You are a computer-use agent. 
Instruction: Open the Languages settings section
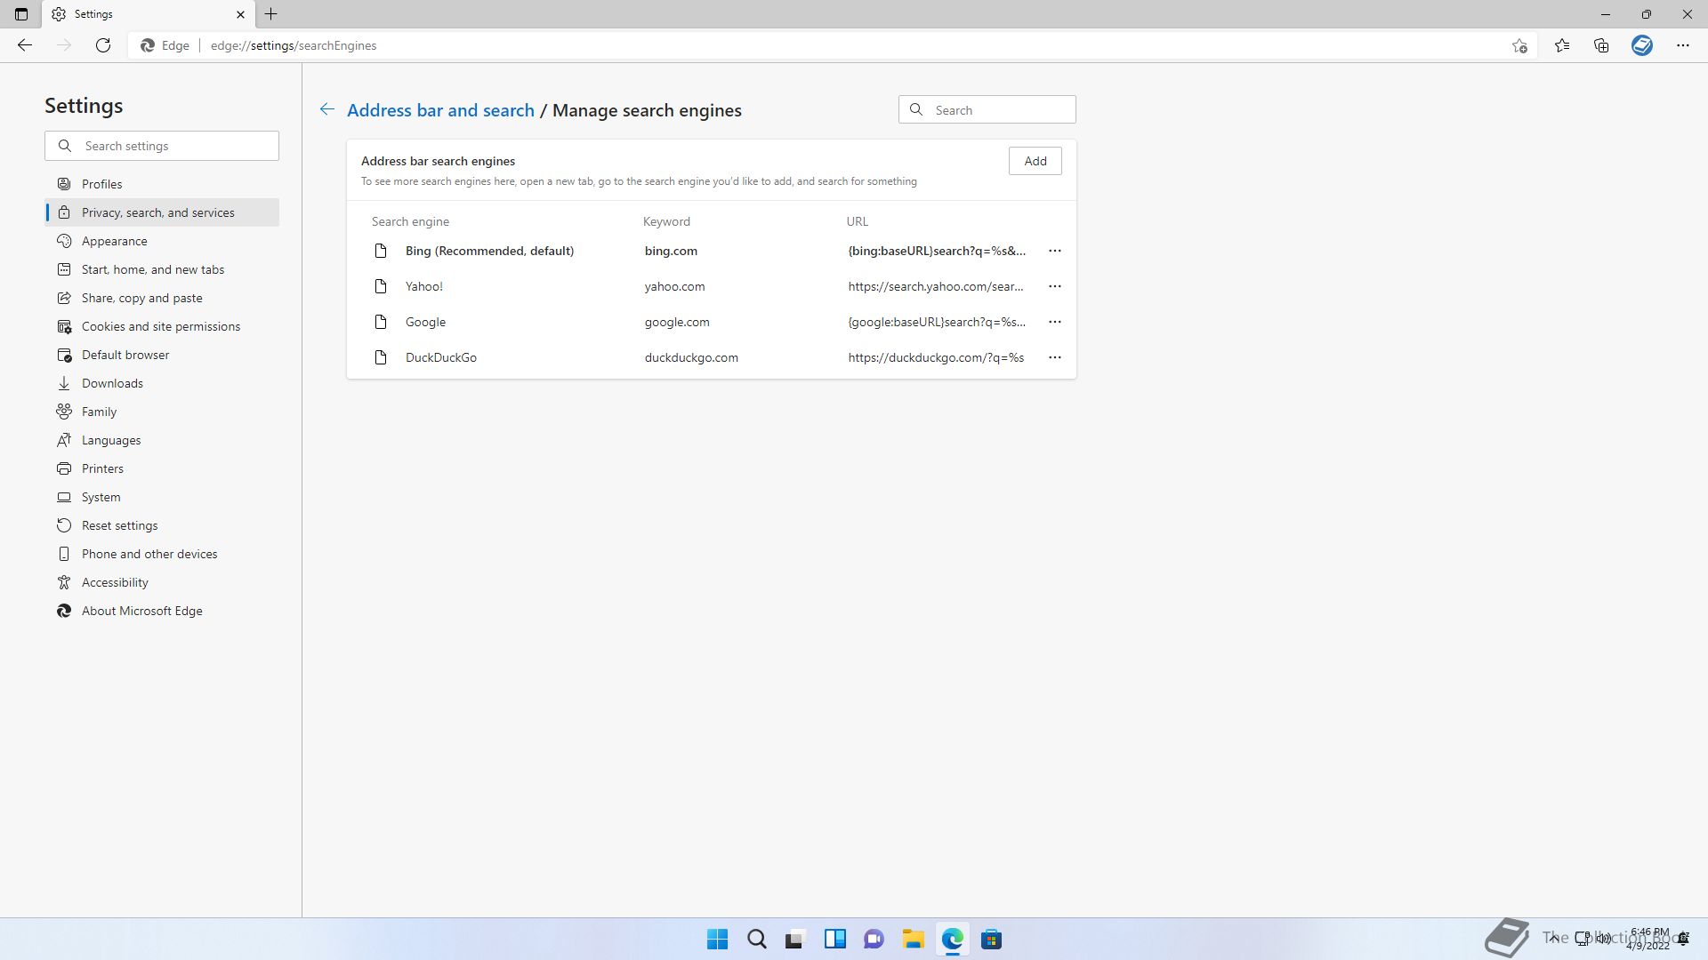[x=162, y=440]
